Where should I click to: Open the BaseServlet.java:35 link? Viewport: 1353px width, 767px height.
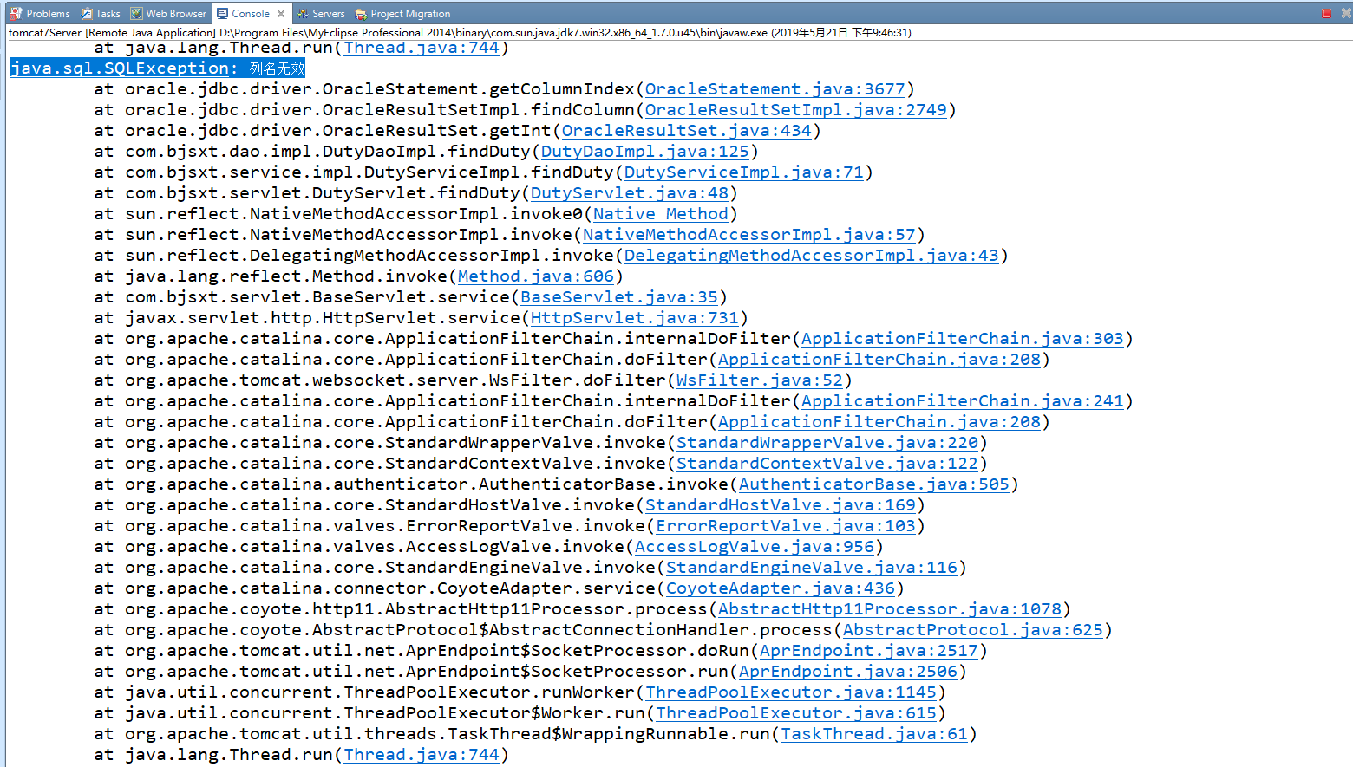618,296
